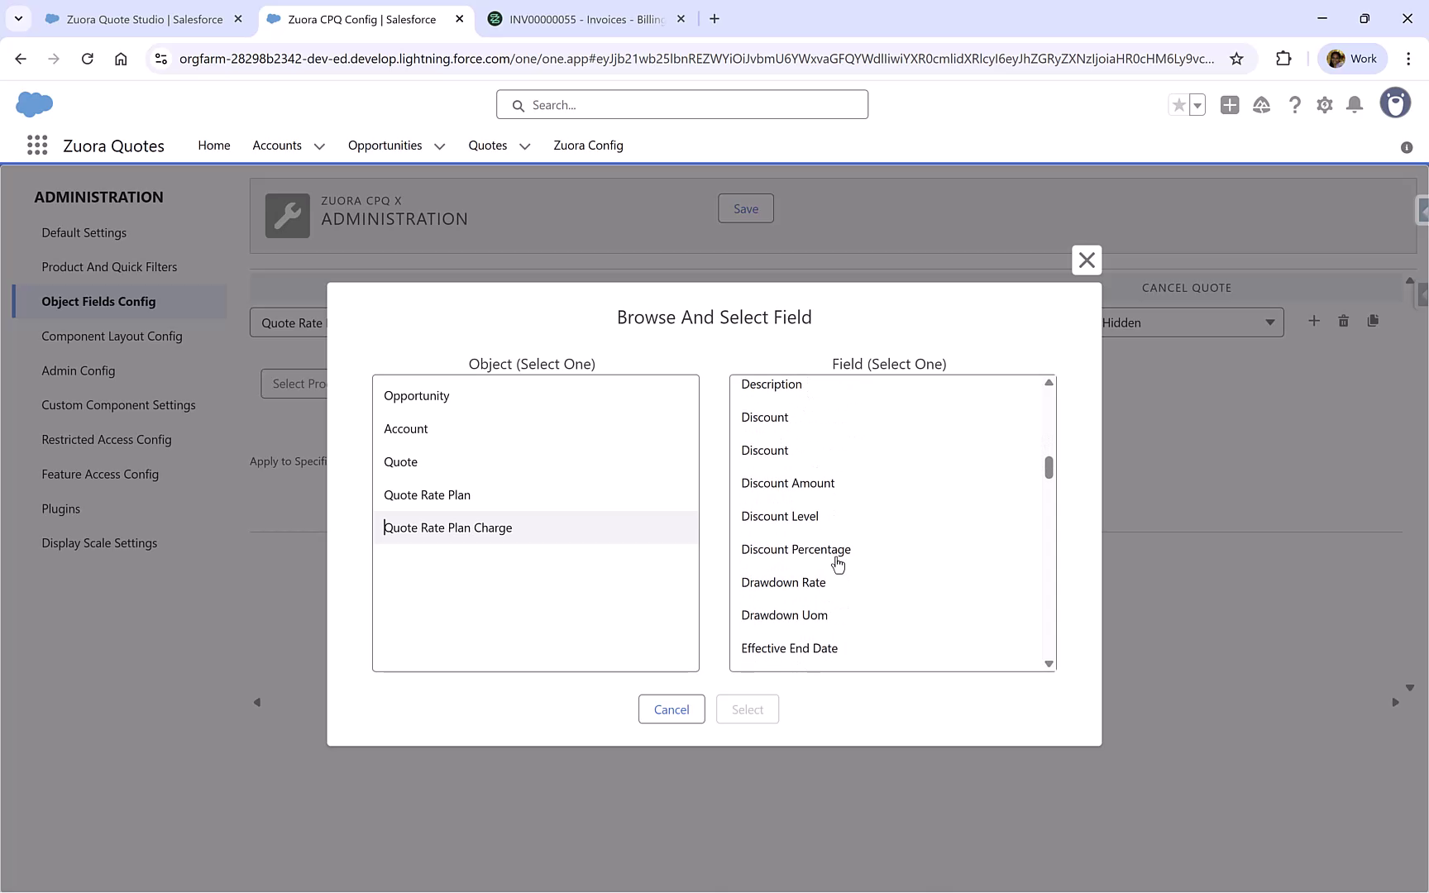Click the Zuora Quotes cloud logo
The height and width of the screenshot is (893, 1429).
coord(34,104)
